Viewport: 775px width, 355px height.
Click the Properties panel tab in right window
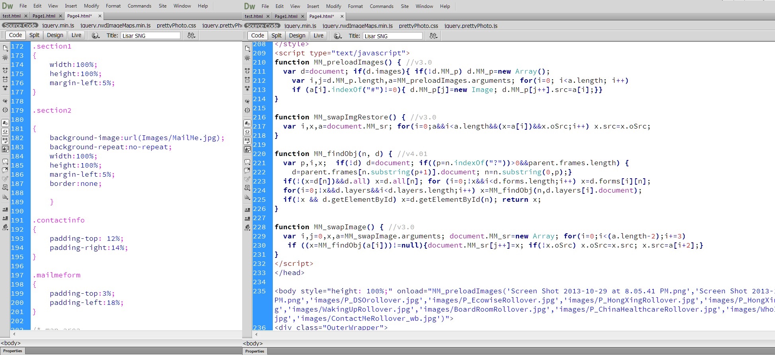pyautogui.click(x=255, y=351)
